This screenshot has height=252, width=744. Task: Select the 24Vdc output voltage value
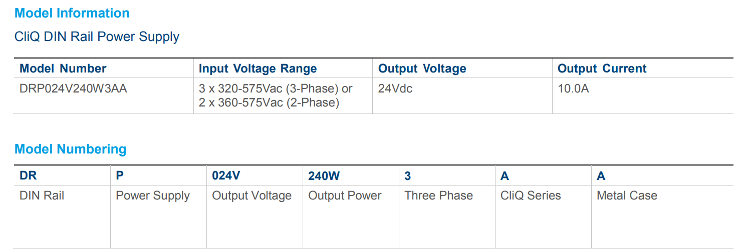[395, 89]
